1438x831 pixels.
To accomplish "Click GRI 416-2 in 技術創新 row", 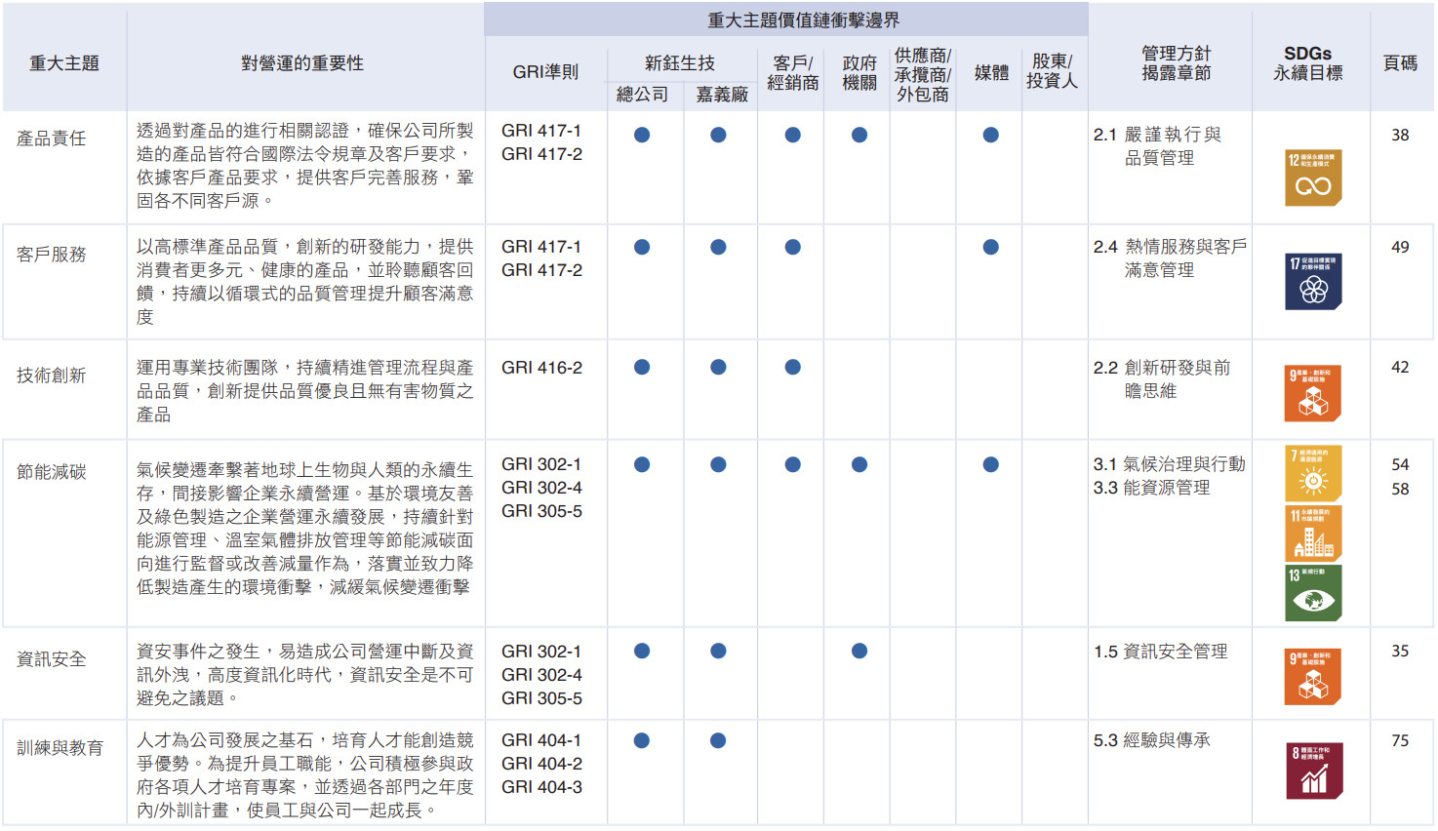I will tap(541, 368).
